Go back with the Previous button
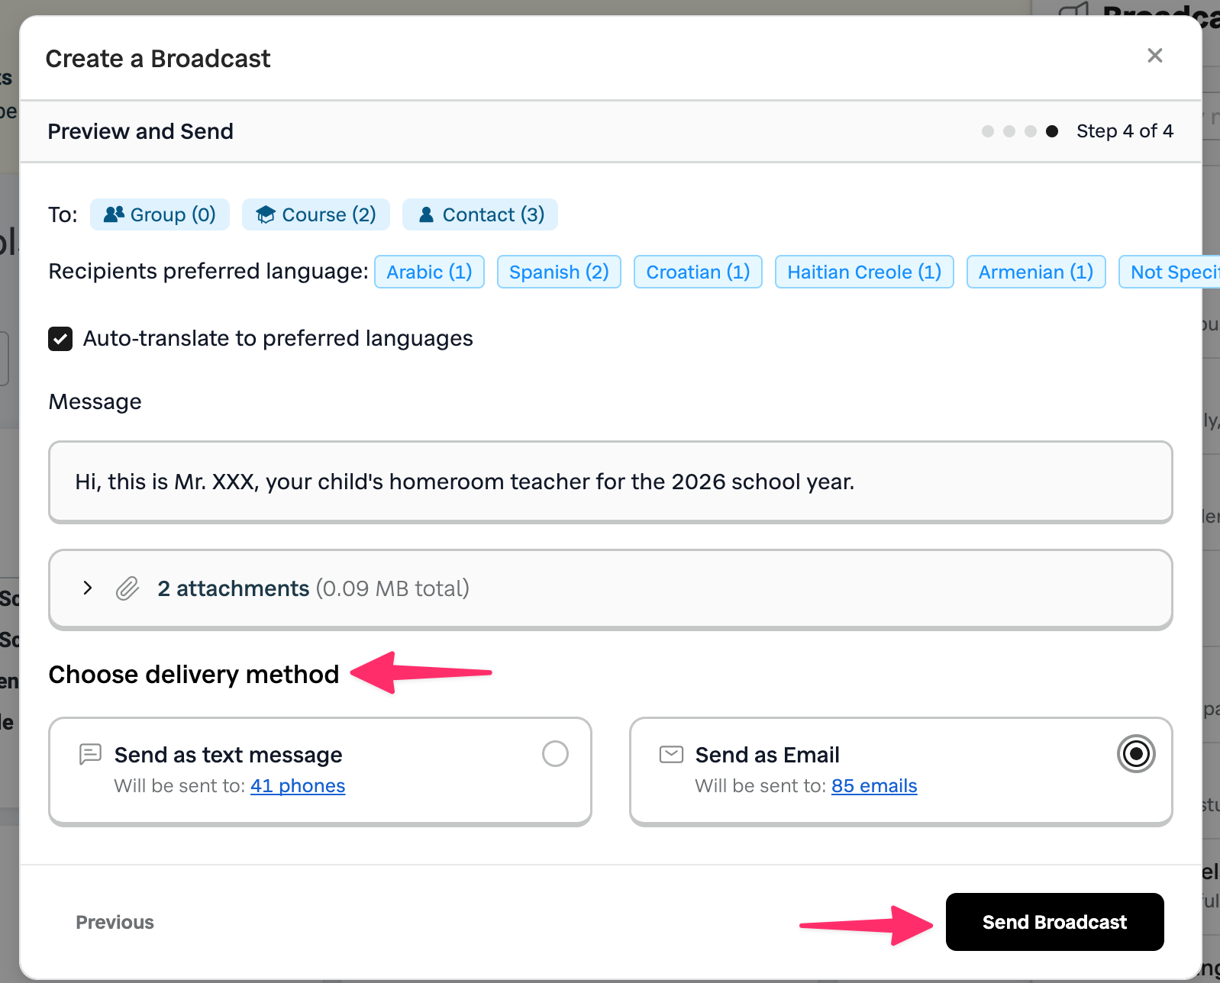This screenshot has width=1220, height=983. click(x=115, y=922)
